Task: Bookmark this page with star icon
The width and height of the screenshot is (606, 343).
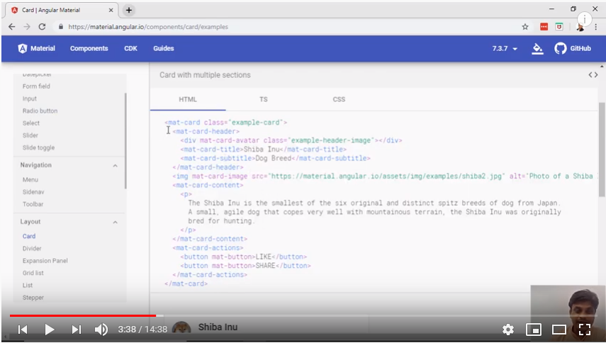Action: pyautogui.click(x=525, y=27)
